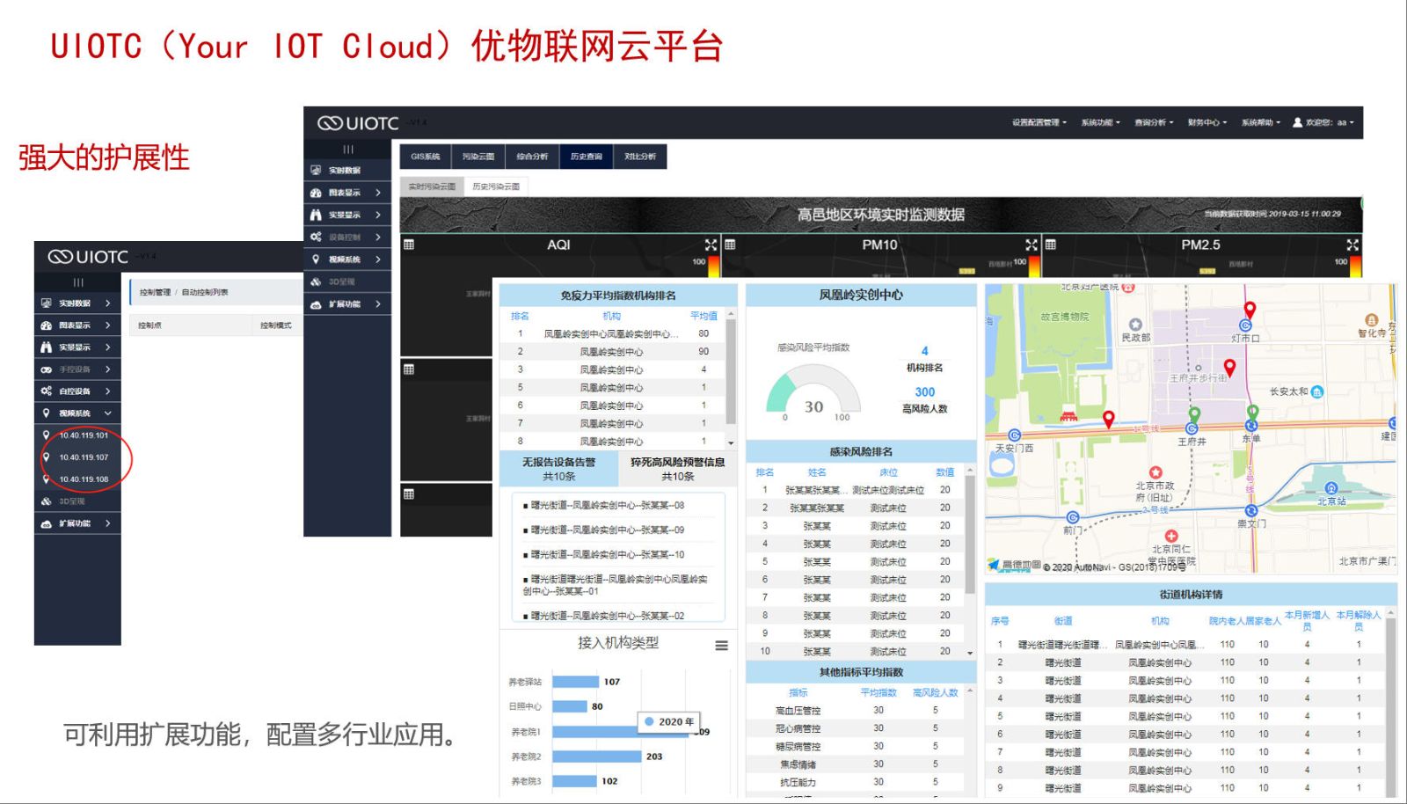
Task: Open the 猝死高风险预警信息 alert list
Action: click(677, 468)
